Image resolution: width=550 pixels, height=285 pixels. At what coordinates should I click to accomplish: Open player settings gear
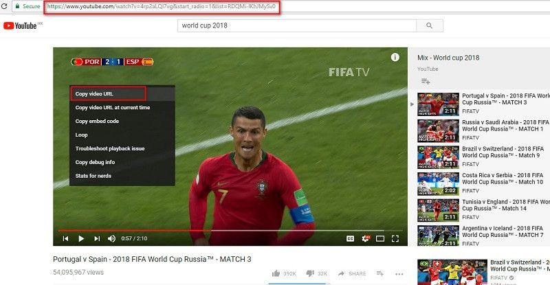[365, 239]
